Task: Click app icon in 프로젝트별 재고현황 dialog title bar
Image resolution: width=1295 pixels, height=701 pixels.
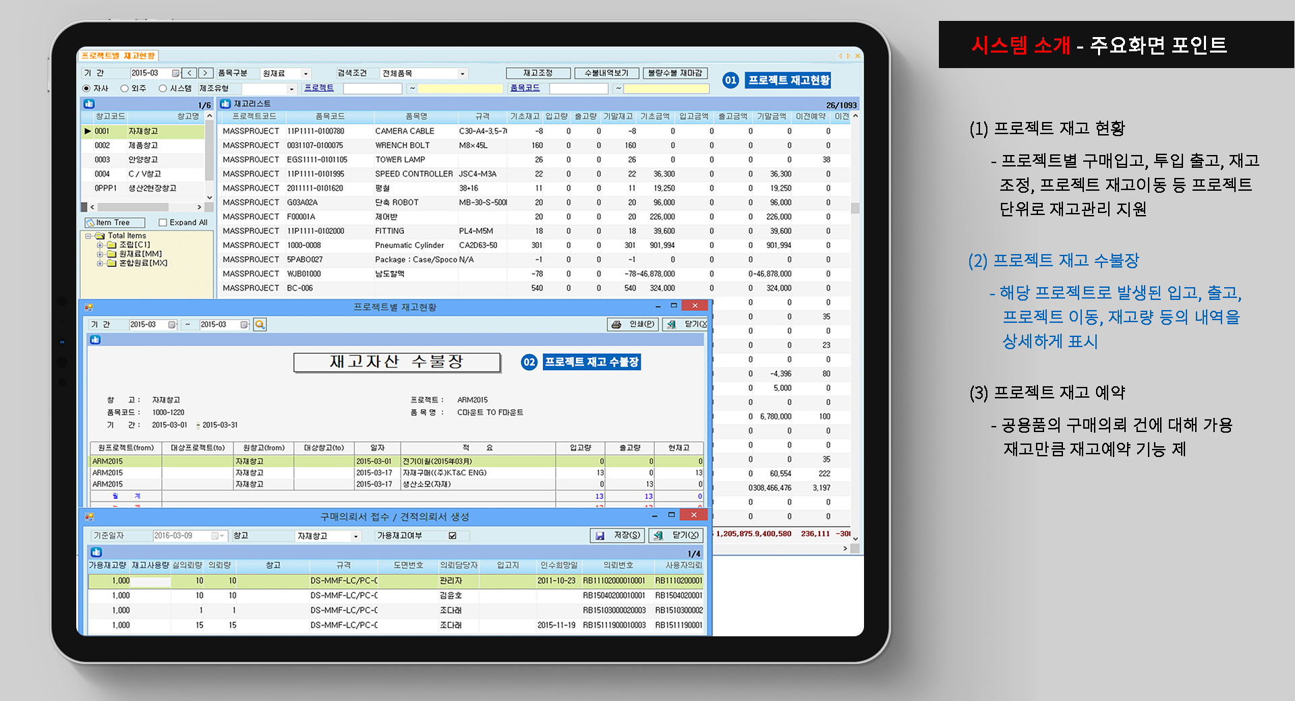Action: (x=89, y=307)
